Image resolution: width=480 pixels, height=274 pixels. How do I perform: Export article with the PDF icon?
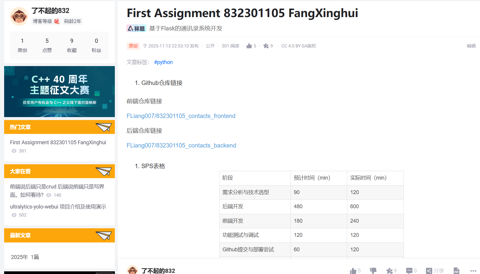pos(456,271)
